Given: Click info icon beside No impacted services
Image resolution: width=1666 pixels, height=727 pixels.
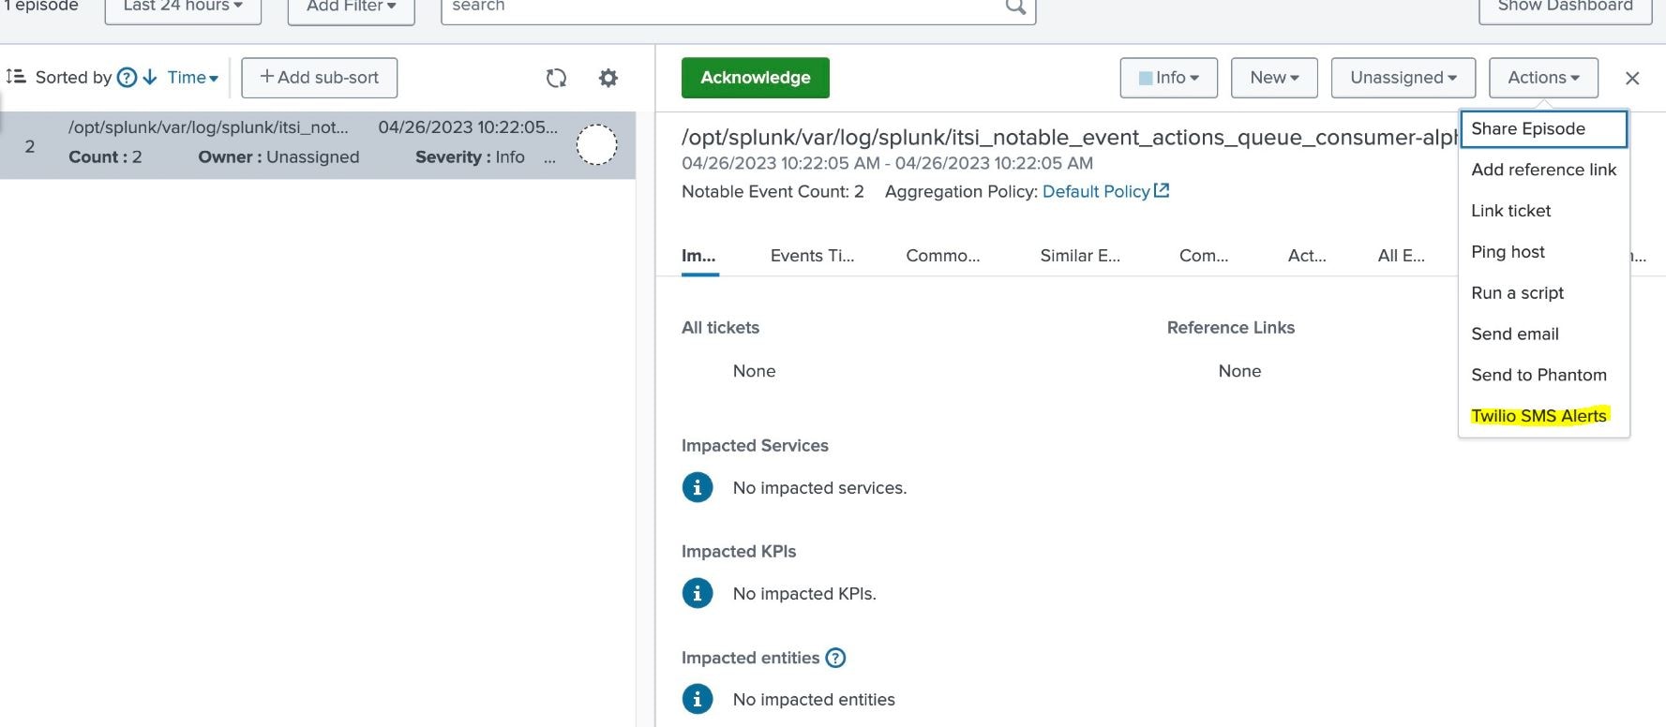Looking at the screenshot, I should (x=698, y=488).
